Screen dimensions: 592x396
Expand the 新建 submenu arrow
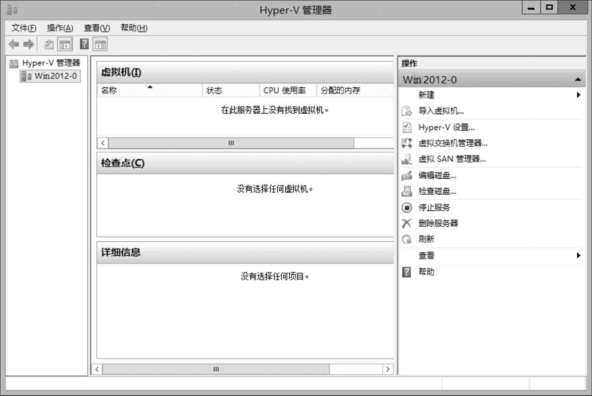[x=578, y=95]
